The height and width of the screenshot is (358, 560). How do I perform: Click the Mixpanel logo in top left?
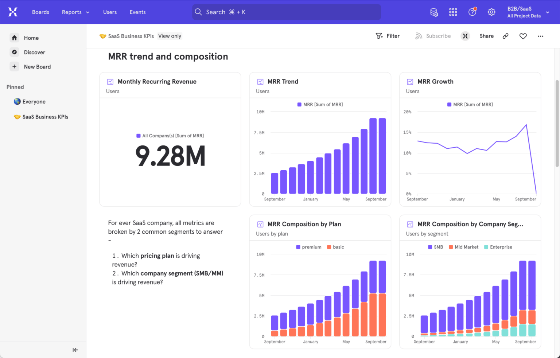point(13,12)
